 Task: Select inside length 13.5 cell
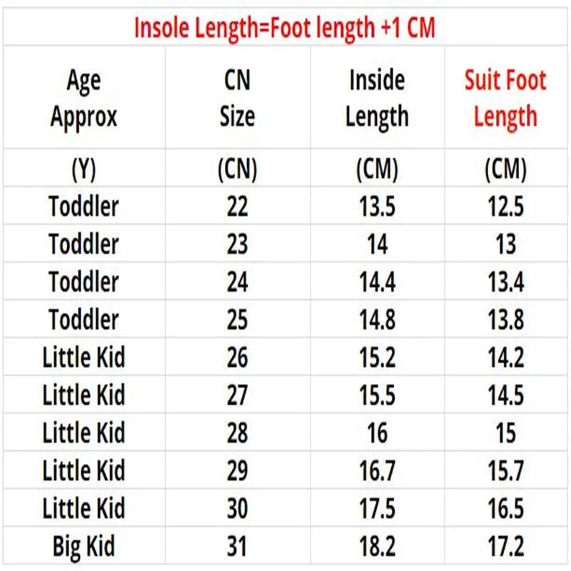pyautogui.click(x=377, y=206)
